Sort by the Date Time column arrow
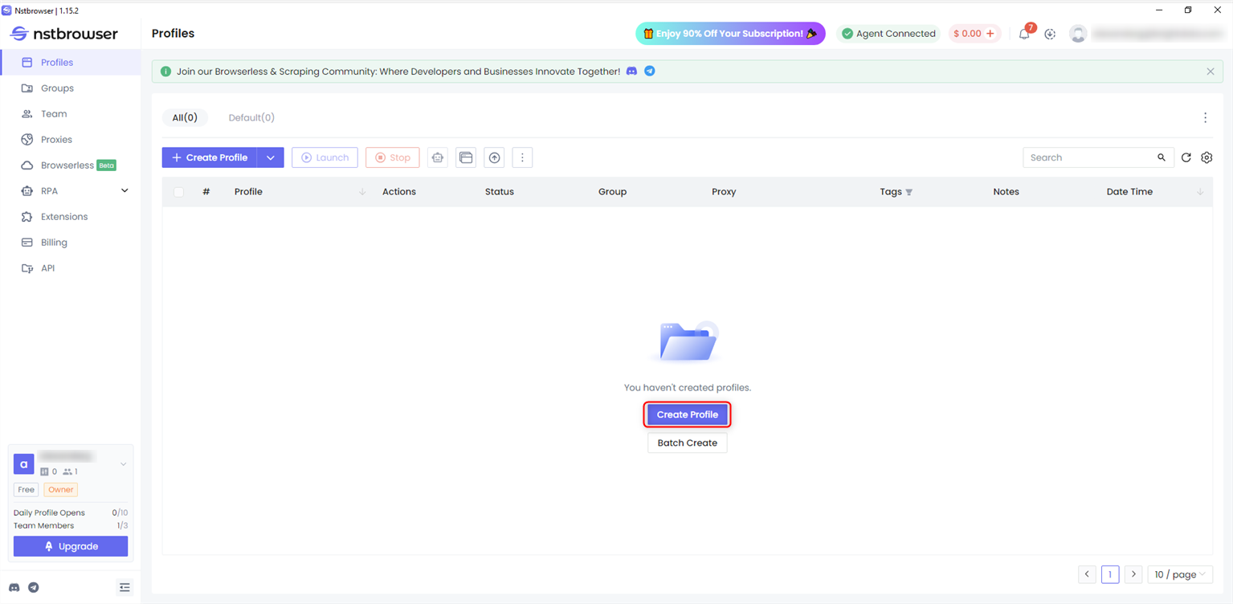Screen dimensions: 1233x604 tap(1200, 192)
